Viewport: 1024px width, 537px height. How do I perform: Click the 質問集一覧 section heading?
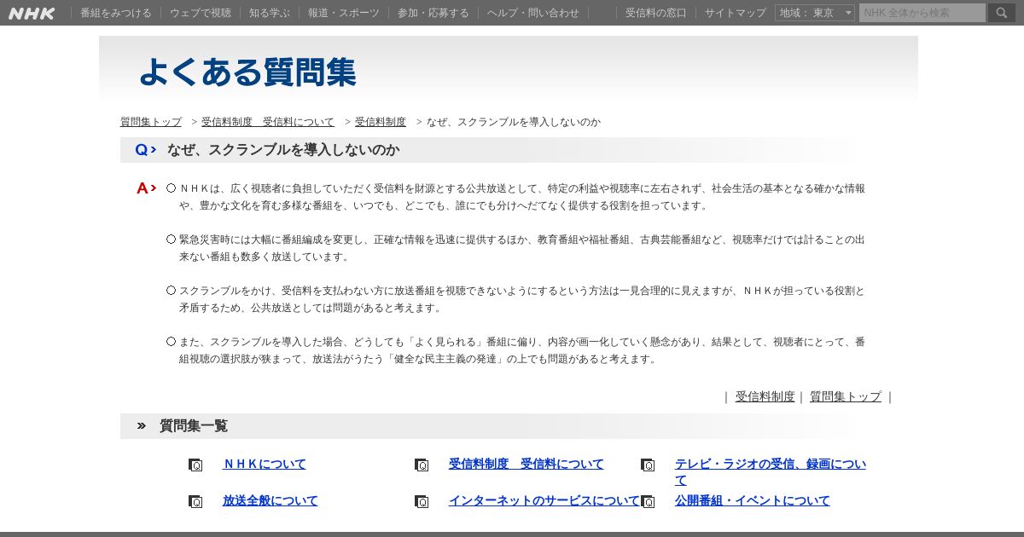click(x=194, y=426)
